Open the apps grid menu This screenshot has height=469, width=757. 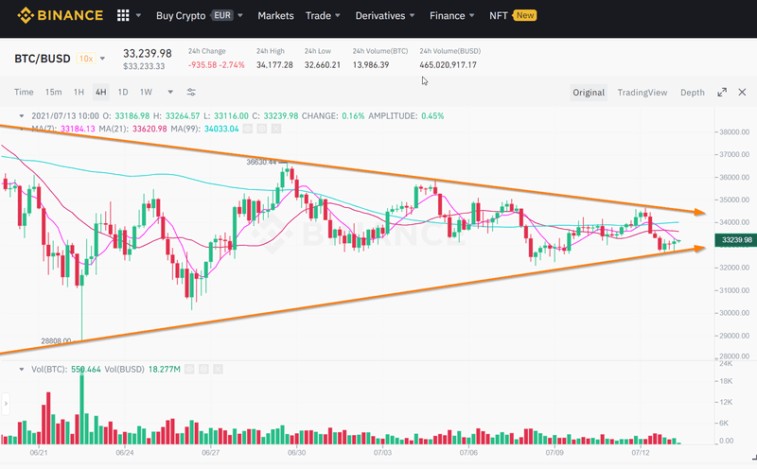coord(123,16)
